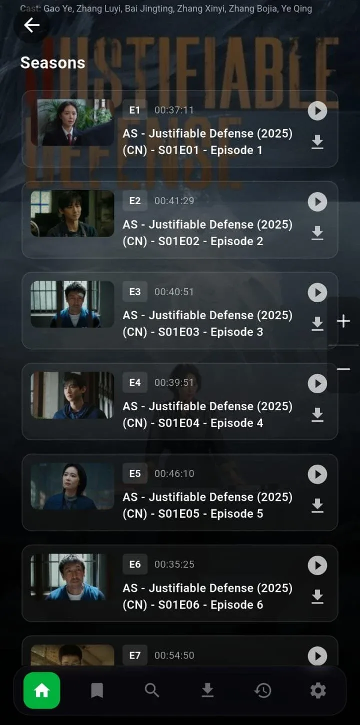360x725 pixels.
Task: Open the watch History tab
Action: point(262,691)
